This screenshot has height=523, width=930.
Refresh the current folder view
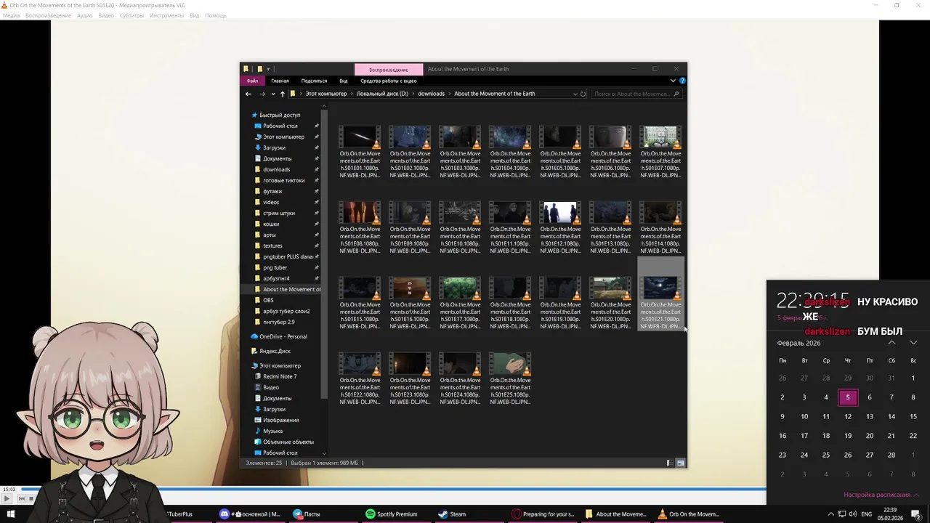[x=583, y=94]
